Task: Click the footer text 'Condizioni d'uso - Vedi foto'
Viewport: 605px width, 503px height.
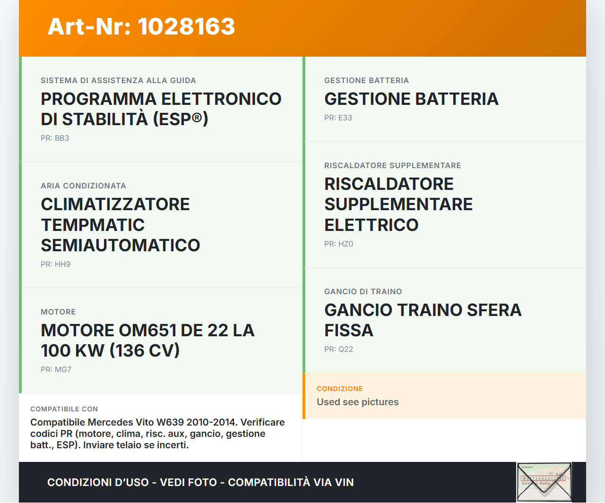Action: click(200, 482)
